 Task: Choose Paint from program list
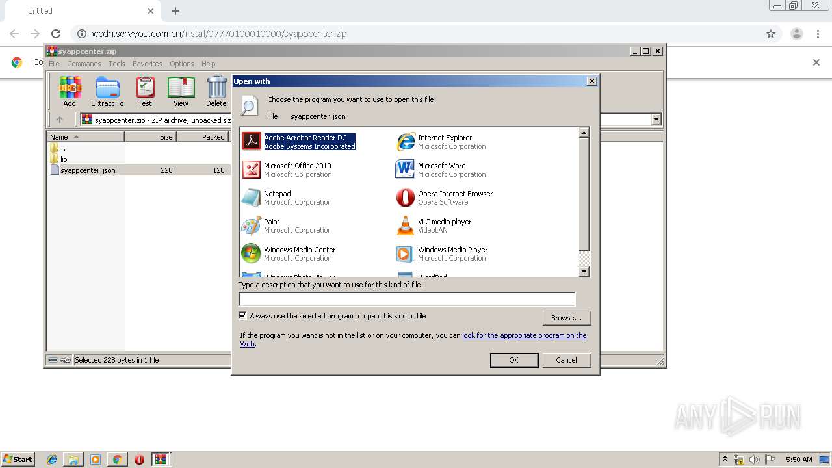(287, 226)
